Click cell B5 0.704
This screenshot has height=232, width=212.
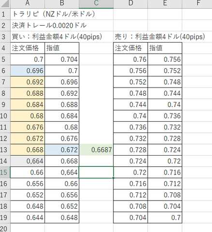tap(62, 59)
